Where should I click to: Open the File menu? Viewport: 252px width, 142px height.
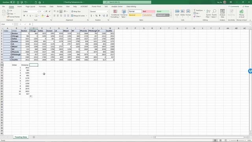(x=4, y=7)
